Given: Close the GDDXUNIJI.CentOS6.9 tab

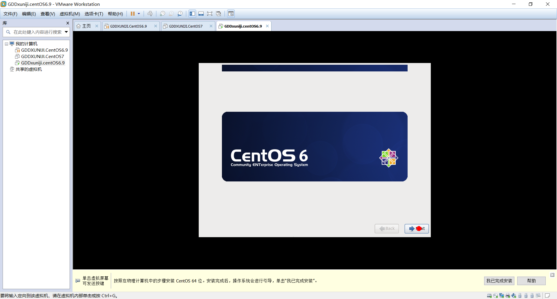Looking at the screenshot, I should (155, 26).
